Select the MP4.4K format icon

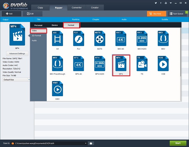78,63
